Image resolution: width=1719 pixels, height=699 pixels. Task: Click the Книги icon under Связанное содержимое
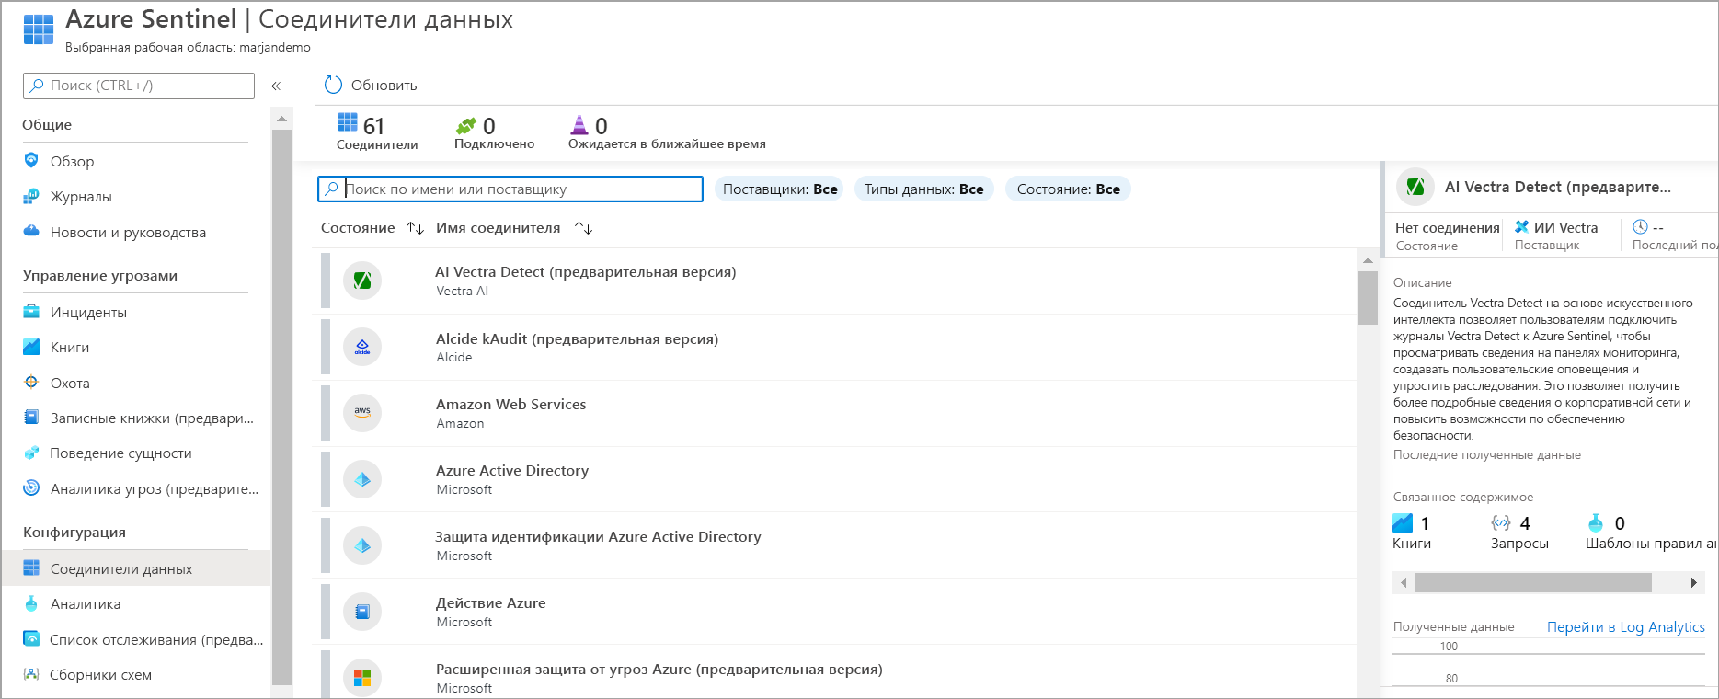click(1403, 522)
